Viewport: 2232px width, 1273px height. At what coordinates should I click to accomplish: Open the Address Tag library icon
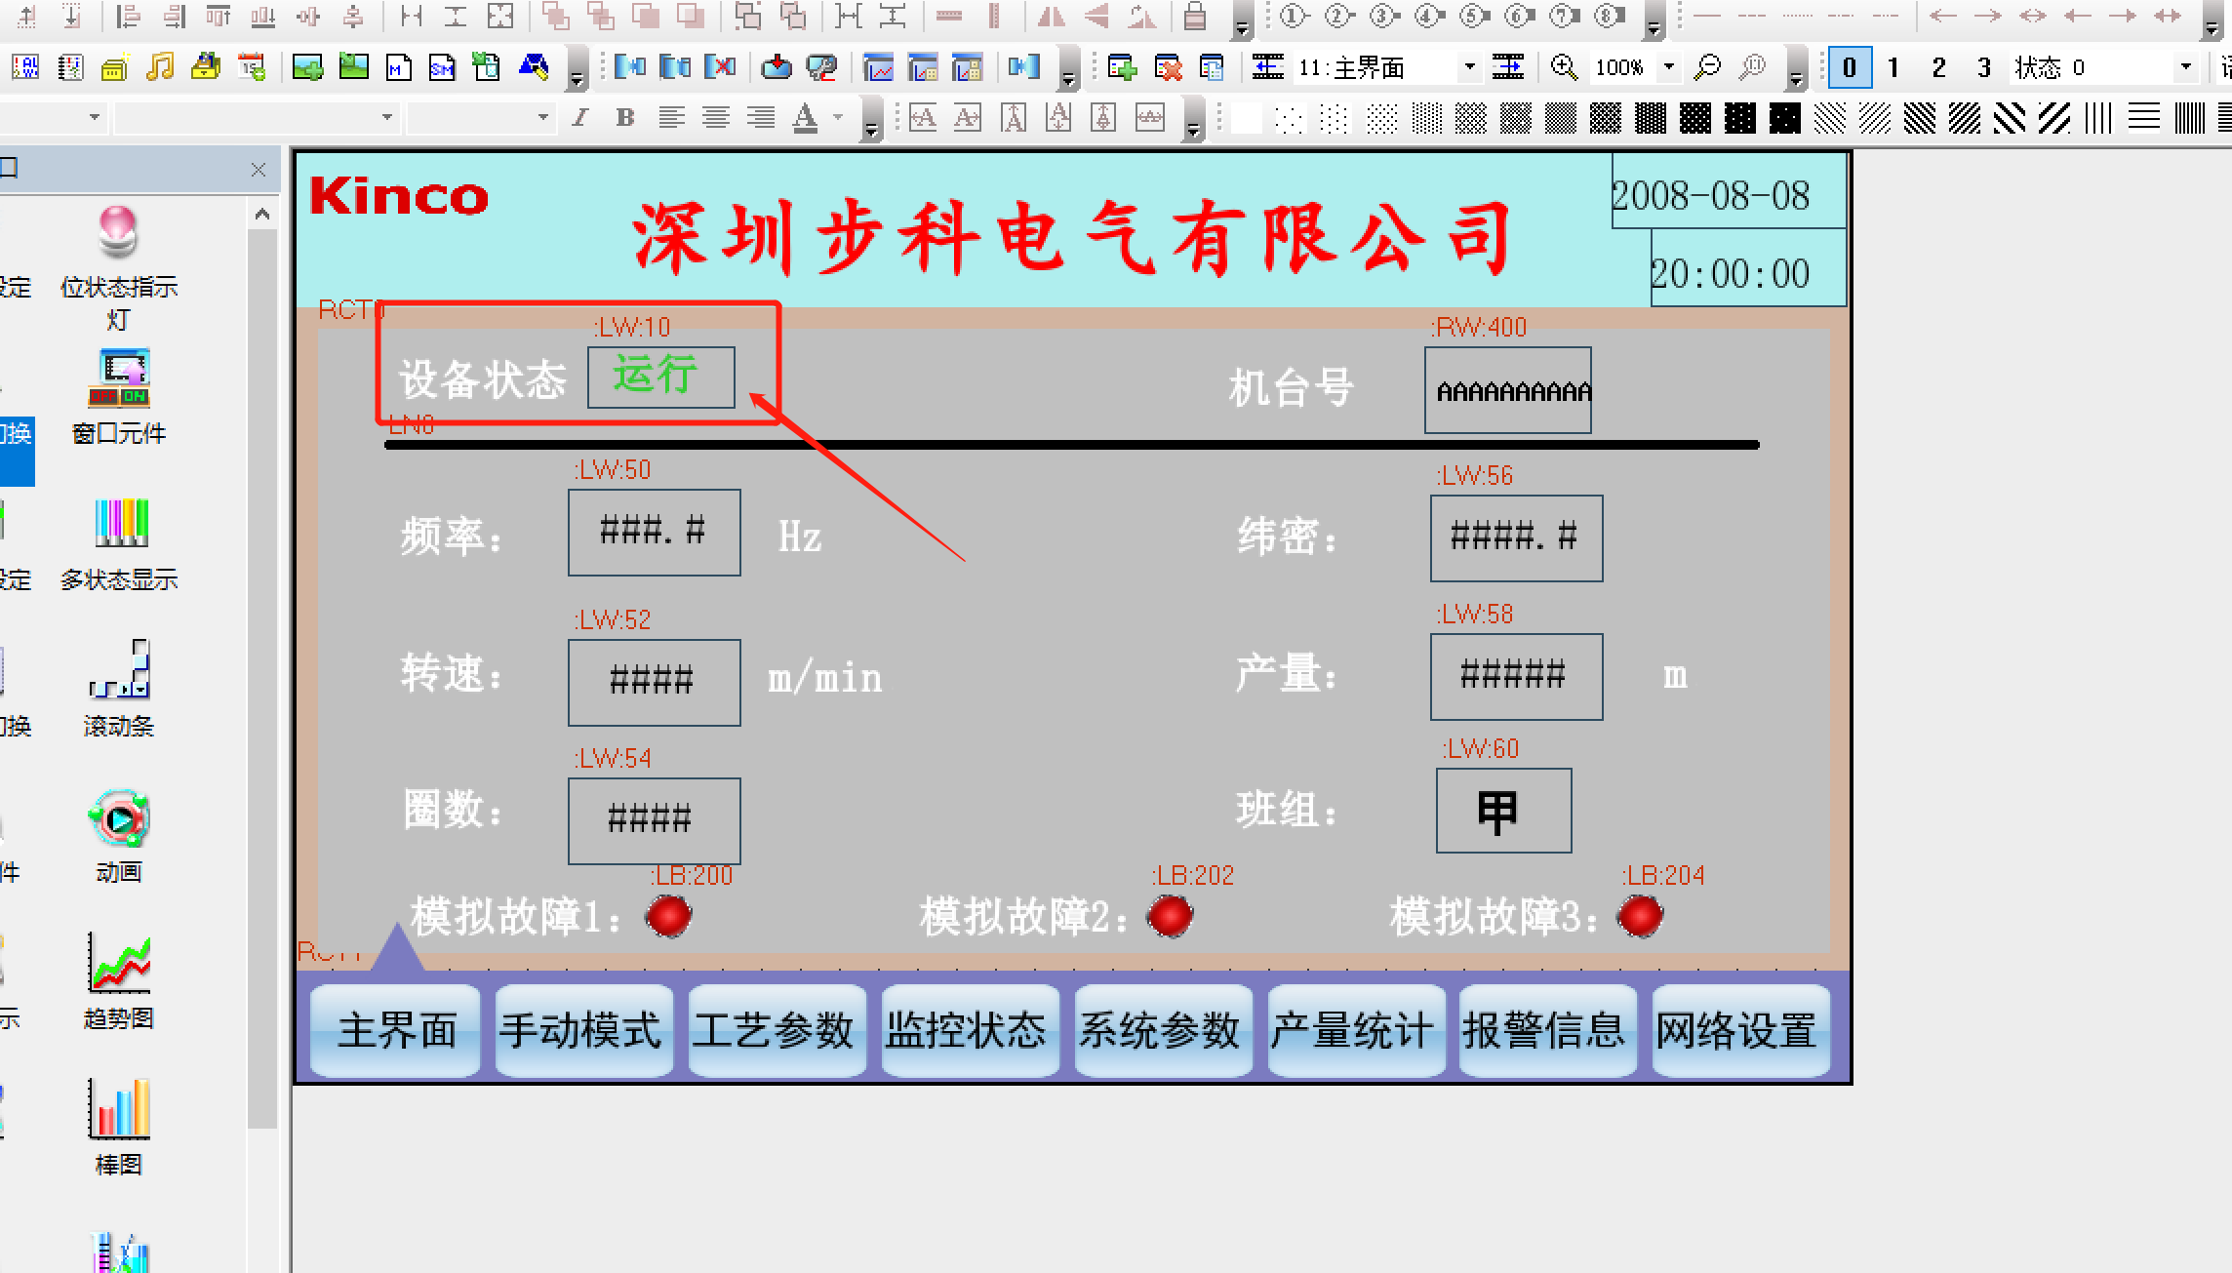click(x=70, y=67)
